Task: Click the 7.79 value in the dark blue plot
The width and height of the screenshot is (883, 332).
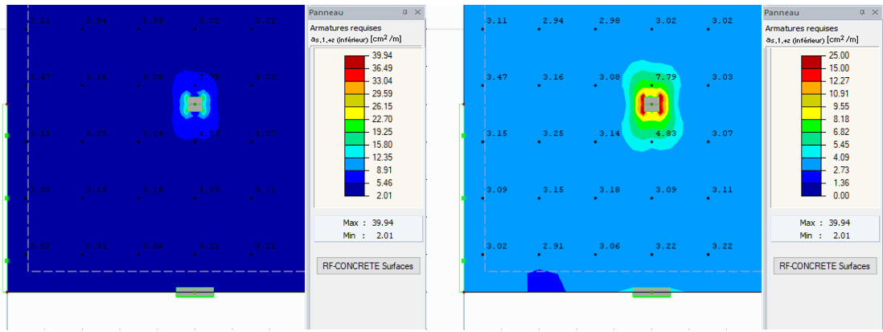Action: pyautogui.click(x=208, y=76)
